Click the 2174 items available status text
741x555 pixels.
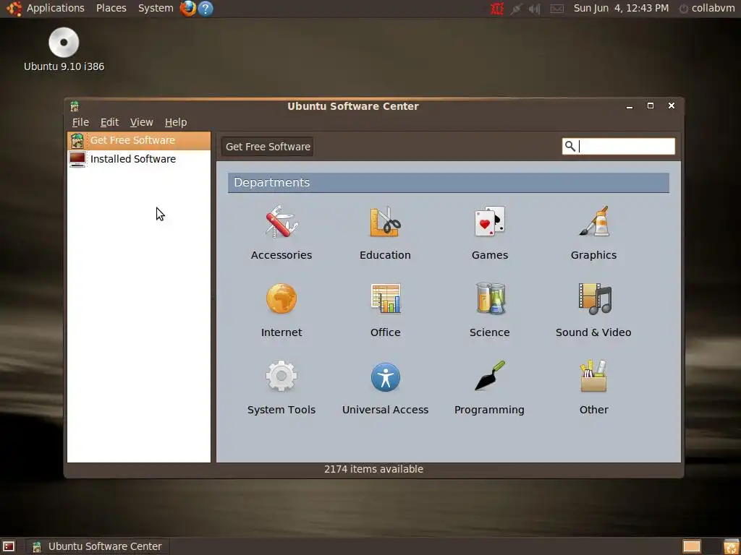click(374, 469)
